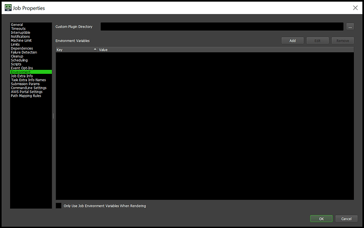The image size is (364, 228).
Task: Click the browse button for Custom Plugin Directory
Action: tap(350, 26)
